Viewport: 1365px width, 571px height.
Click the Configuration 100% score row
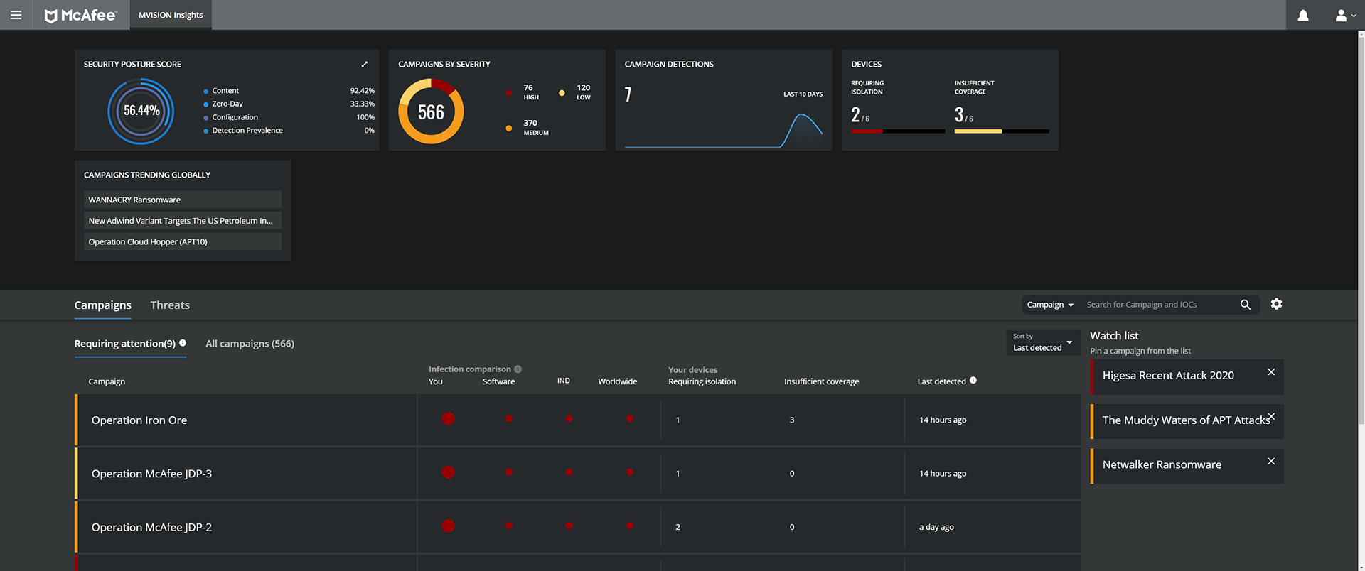tap(289, 117)
